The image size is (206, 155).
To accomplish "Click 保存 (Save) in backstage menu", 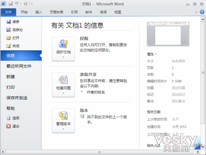I will click(13, 22).
